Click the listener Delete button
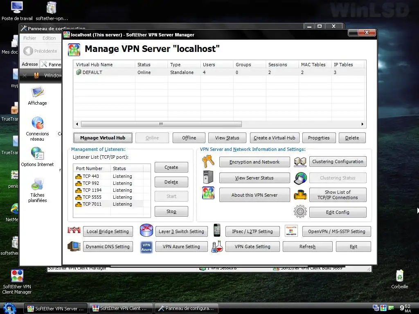This screenshot has width=419, height=314. coord(171,182)
